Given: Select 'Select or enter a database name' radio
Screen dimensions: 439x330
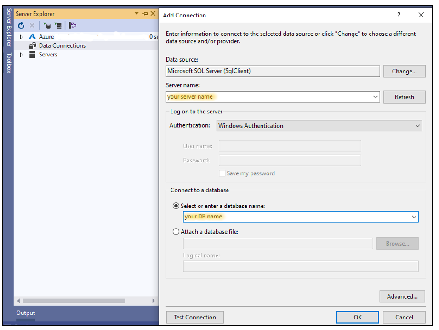Looking at the screenshot, I should tap(176, 206).
